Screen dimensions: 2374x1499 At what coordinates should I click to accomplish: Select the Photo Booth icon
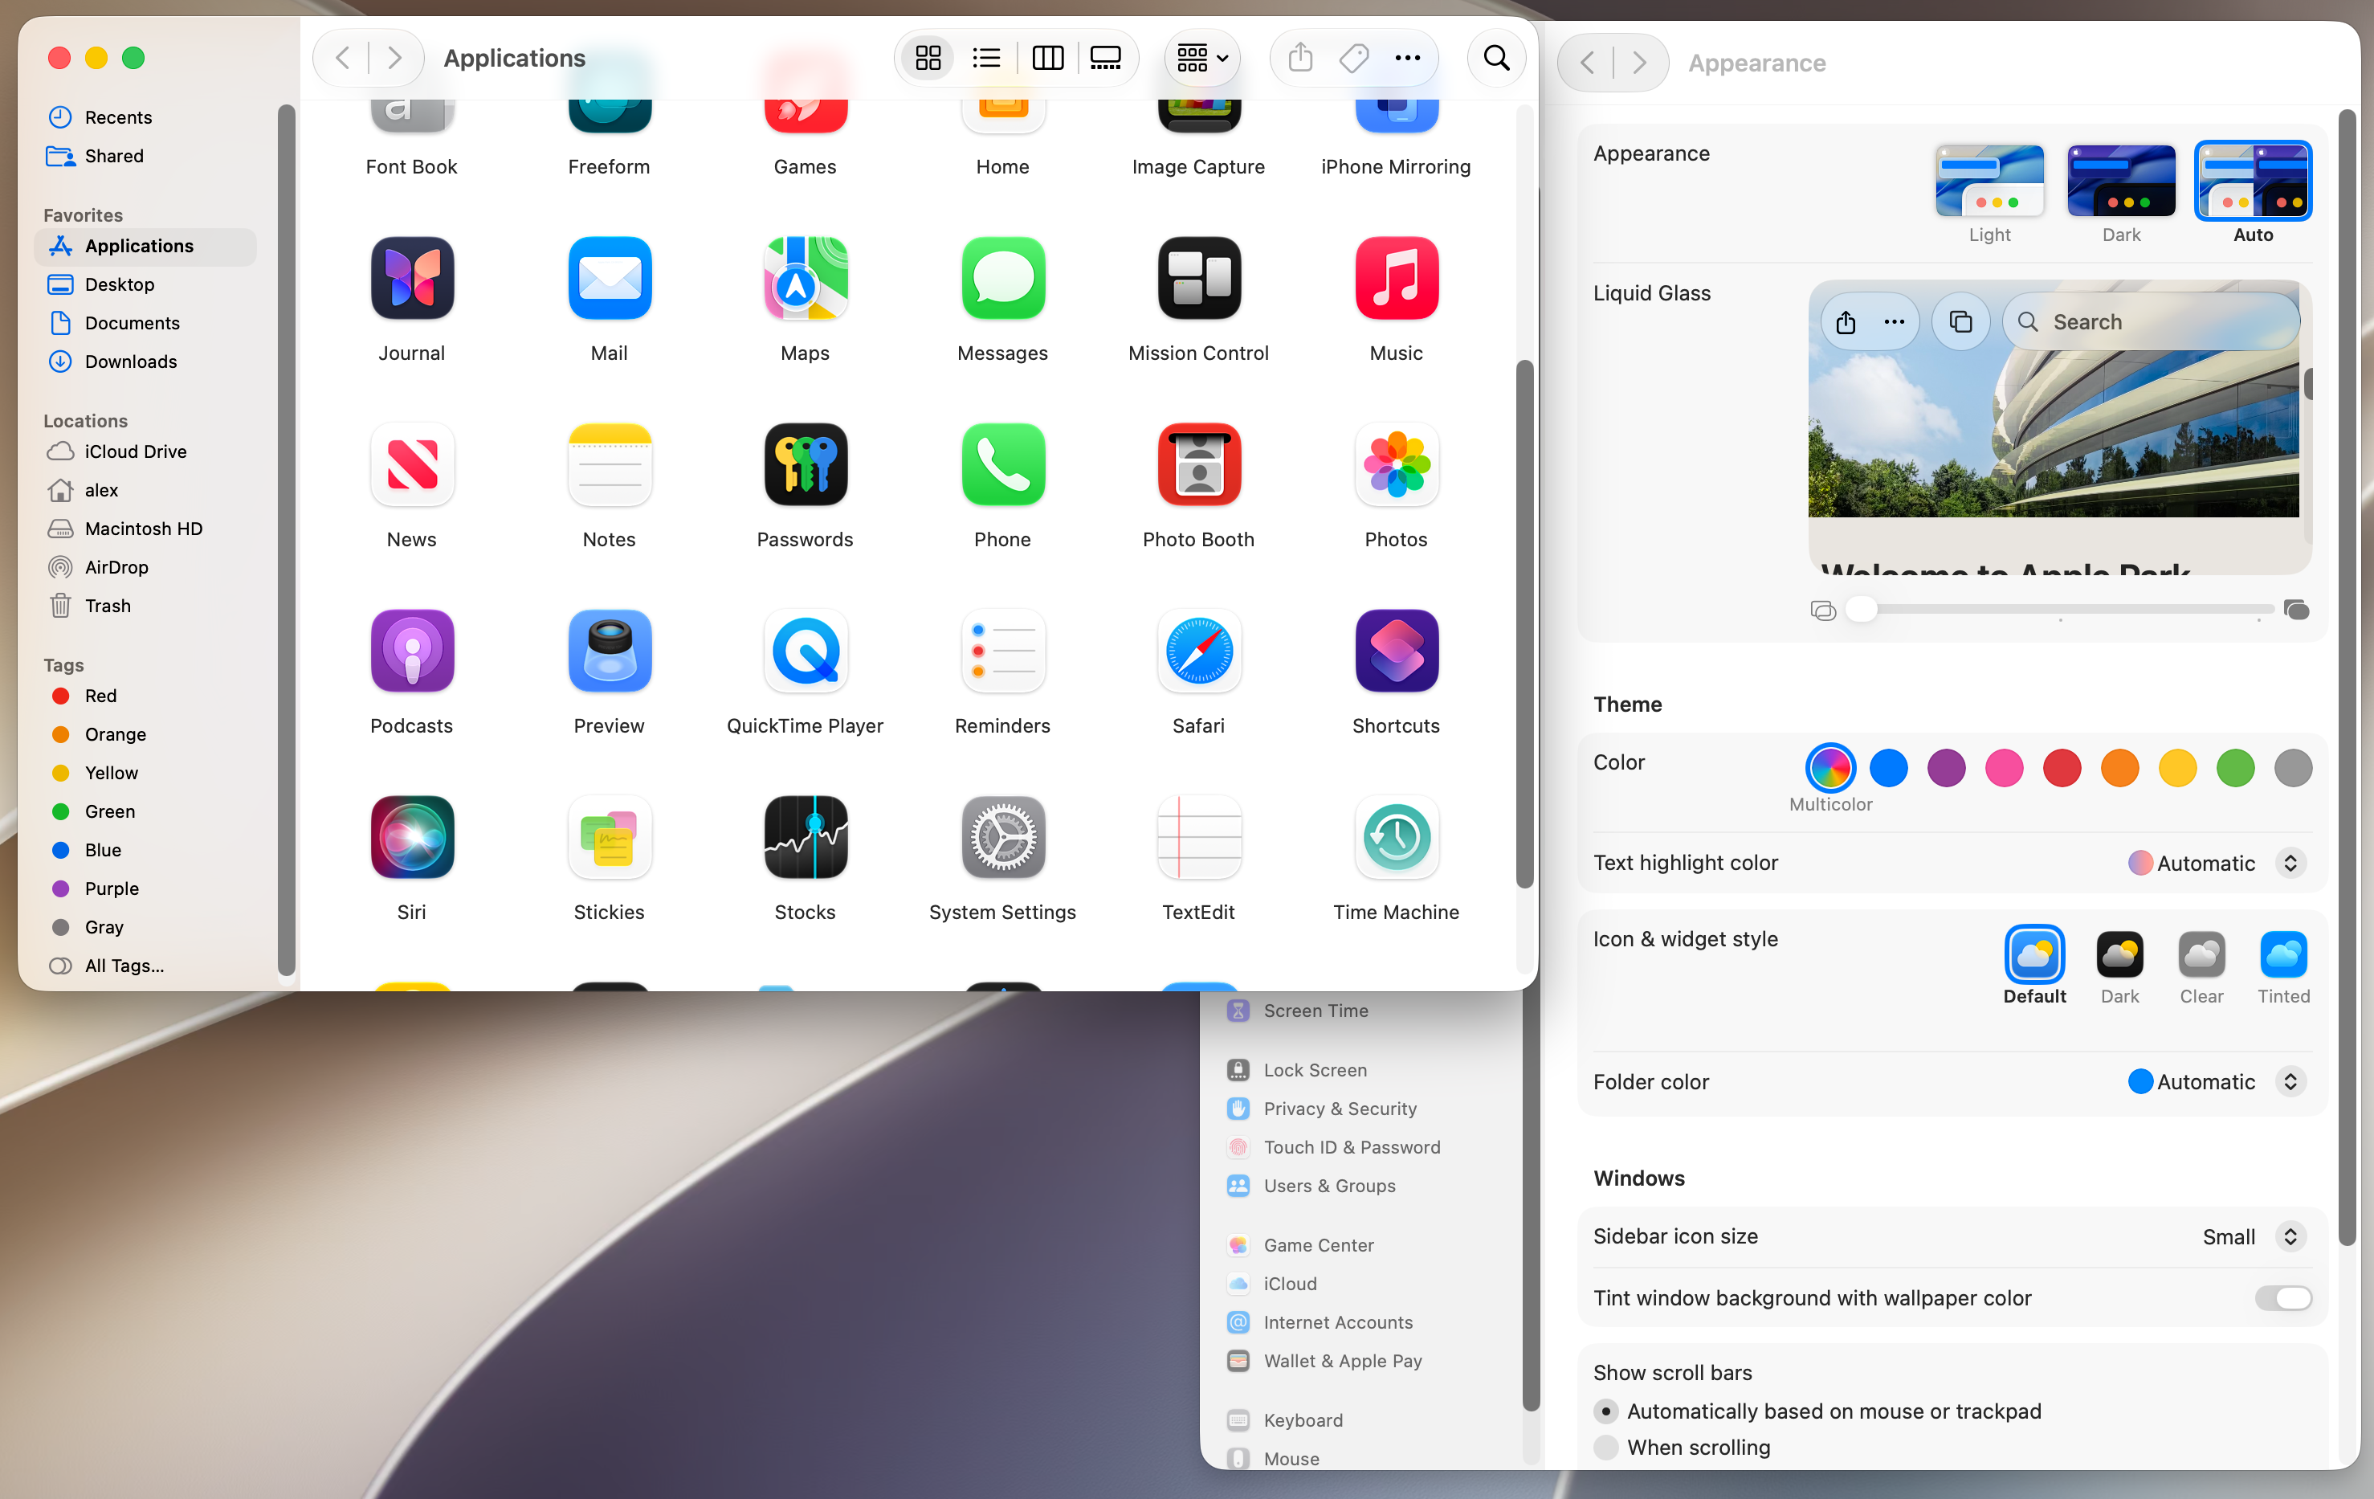click(x=1199, y=464)
